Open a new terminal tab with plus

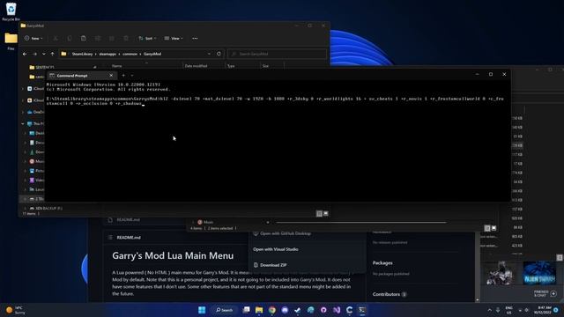tap(123, 76)
